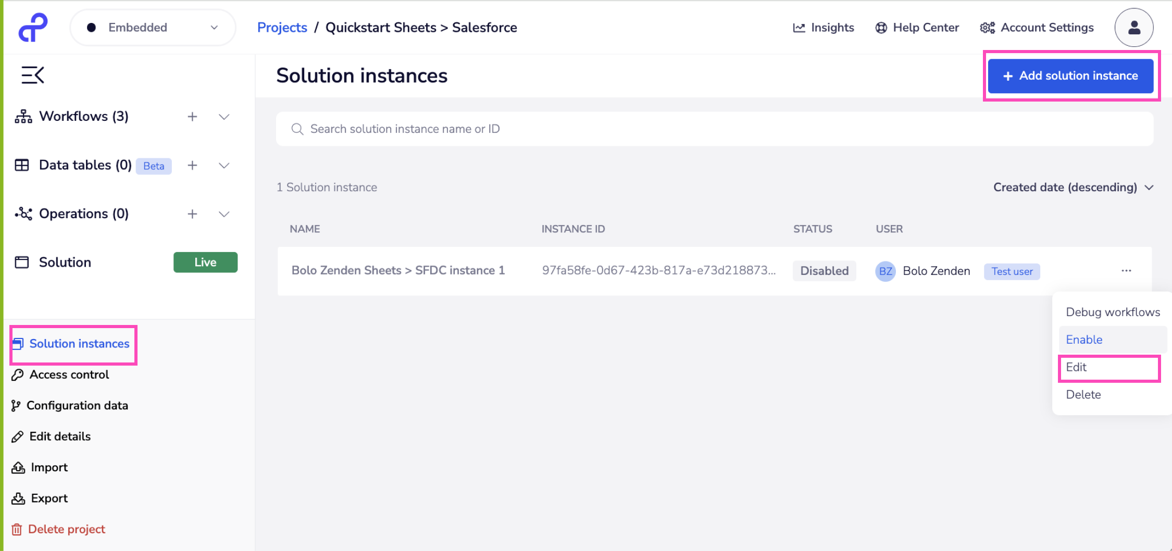Screen dimensions: 1172x551
Task: Select the Data tables grid icon
Action: pyautogui.click(x=22, y=165)
